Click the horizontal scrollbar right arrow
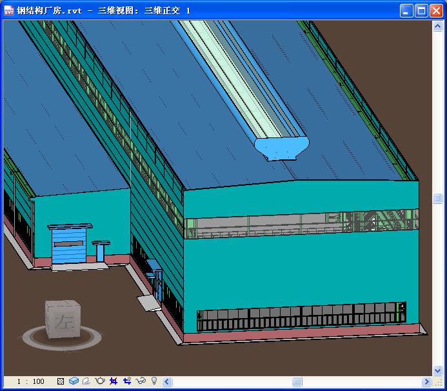Image resolution: width=447 pixels, height=391 pixels. point(426,381)
